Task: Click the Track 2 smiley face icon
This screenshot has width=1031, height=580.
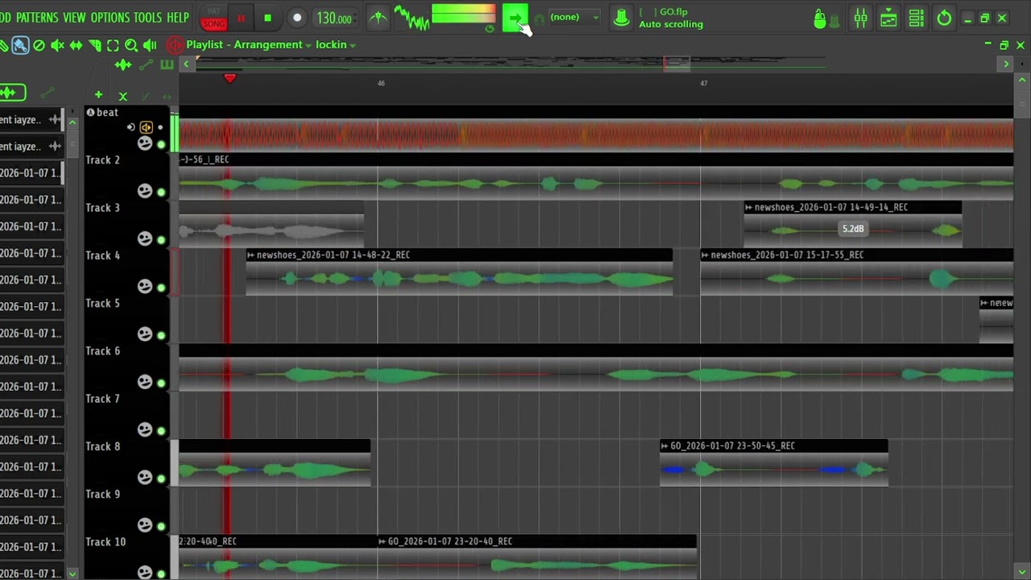Action: (145, 191)
